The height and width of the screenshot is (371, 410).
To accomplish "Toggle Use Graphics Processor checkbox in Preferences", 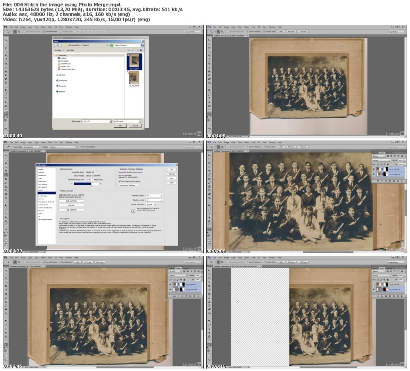I will click(119, 181).
